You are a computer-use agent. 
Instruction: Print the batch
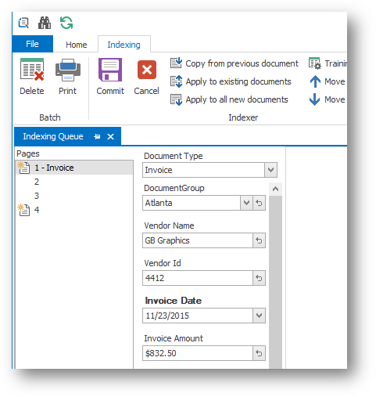(68, 76)
